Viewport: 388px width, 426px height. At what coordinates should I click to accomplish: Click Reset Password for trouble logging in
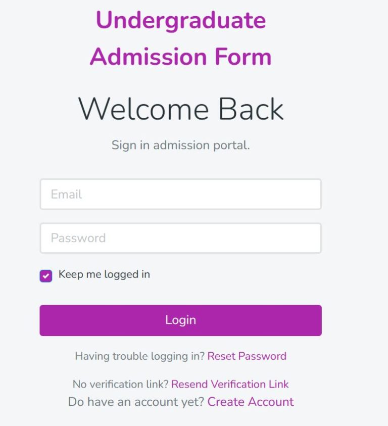[x=246, y=356]
